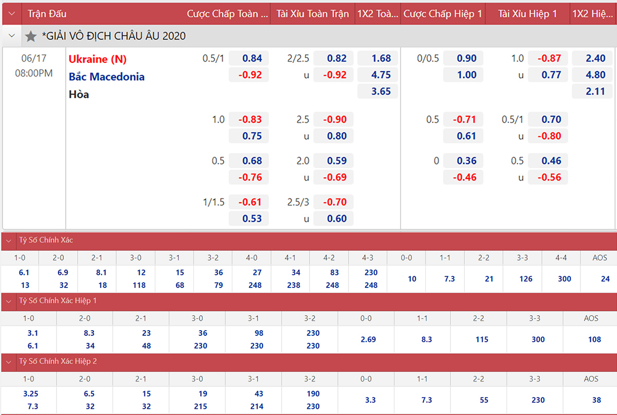Viewport: 617px width, 415px height.
Task: Choose the 0.82 over odds at 2/2.5
Action: [337, 59]
